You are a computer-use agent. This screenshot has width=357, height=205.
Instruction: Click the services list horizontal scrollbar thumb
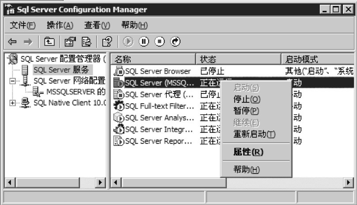pyautogui.click(x=174, y=183)
